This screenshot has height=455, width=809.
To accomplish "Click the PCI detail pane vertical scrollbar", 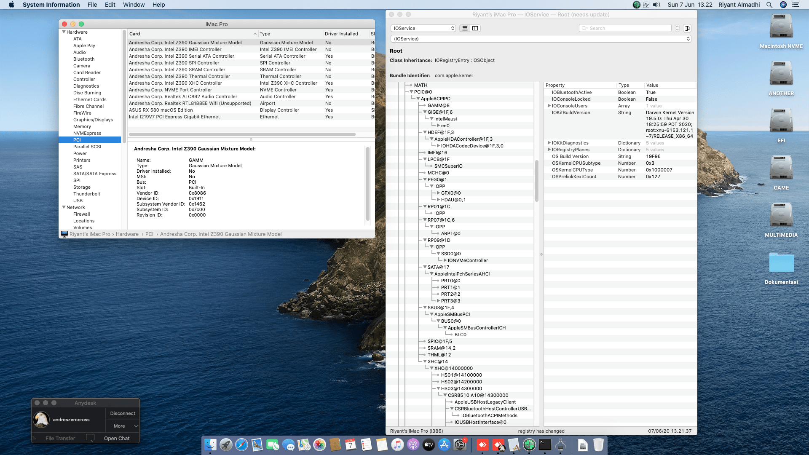I will [x=368, y=183].
